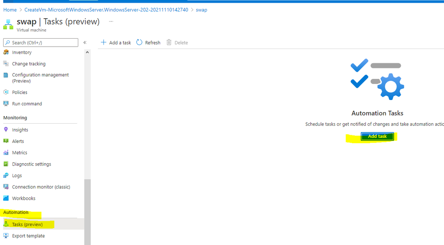
Task: Open Export template item
Action: click(28, 236)
